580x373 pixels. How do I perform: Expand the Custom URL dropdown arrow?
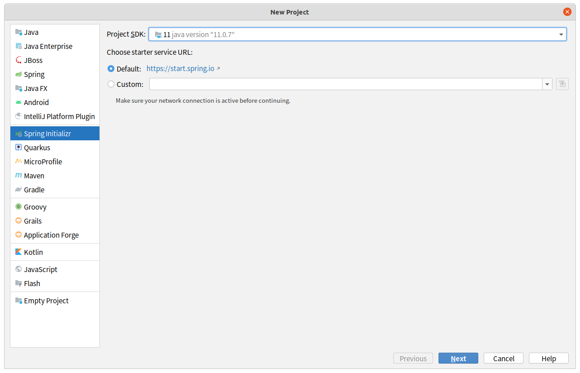pyautogui.click(x=547, y=84)
